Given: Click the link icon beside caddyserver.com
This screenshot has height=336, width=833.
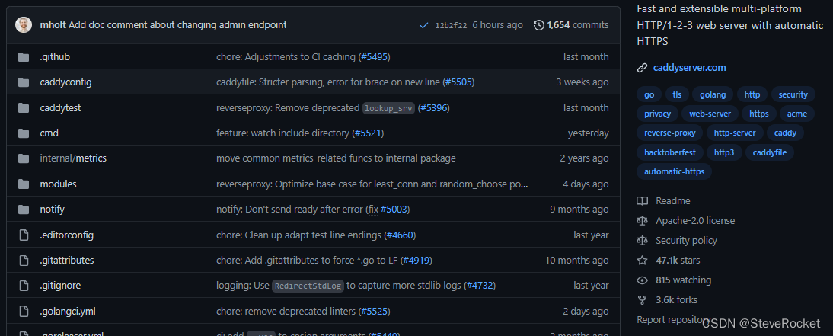Looking at the screenshot, I should pos(643,68).
